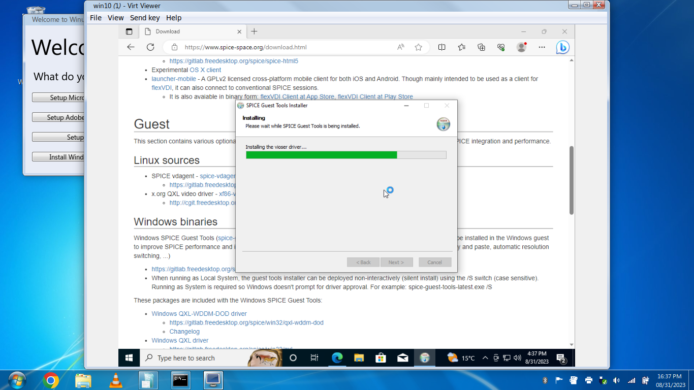This screenshot has width=694, height=390.
Task: Click the installer progress bar
Action: [346, 155]
